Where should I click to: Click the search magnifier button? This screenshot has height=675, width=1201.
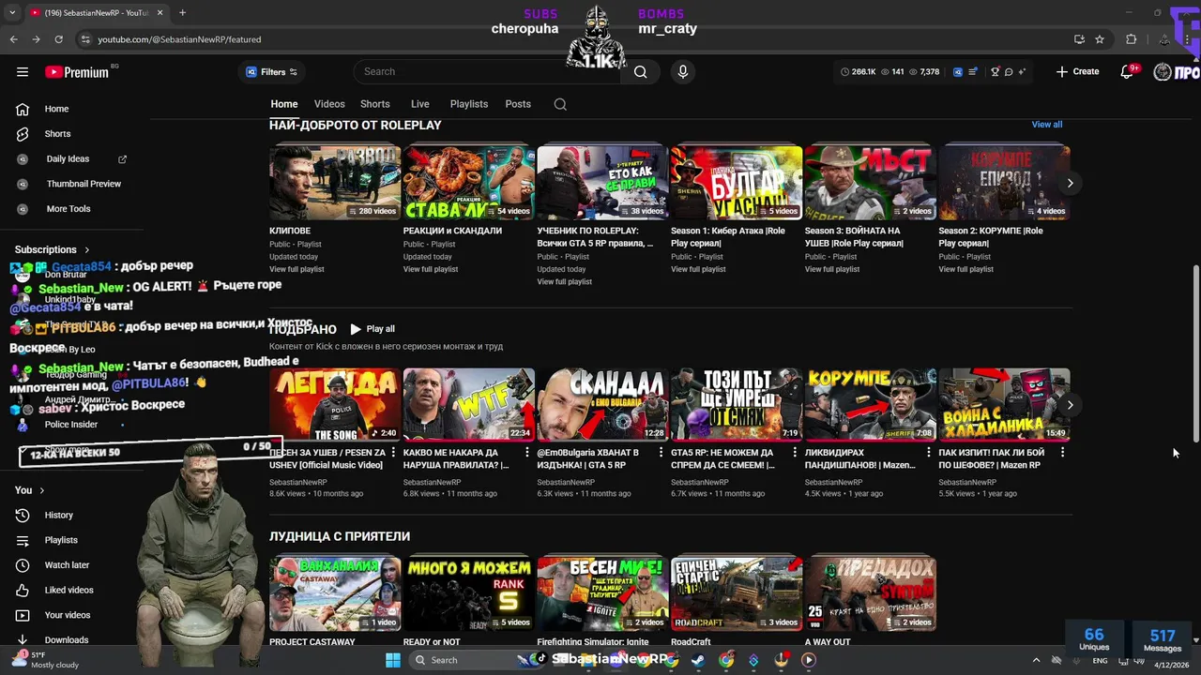640,71
